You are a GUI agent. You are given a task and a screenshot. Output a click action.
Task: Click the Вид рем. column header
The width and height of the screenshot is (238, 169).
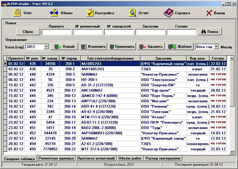(x=198, y=58)
